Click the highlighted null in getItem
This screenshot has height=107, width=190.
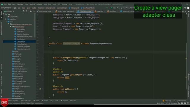(x=67, y=78)
